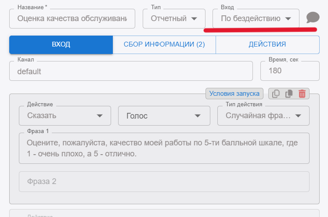Click the Фраза 1 field label
The image size is (328, 217).
coord(38,132)
